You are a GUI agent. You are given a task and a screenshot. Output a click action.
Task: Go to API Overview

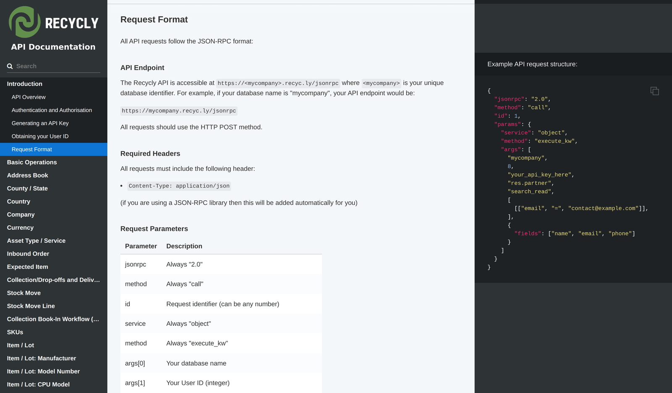pyautogui.click(x=53, y=97)
